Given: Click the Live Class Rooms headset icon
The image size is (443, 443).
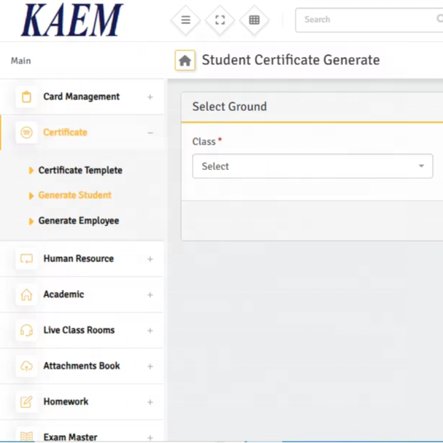Looking at the screenshot, I should point(27,331).
